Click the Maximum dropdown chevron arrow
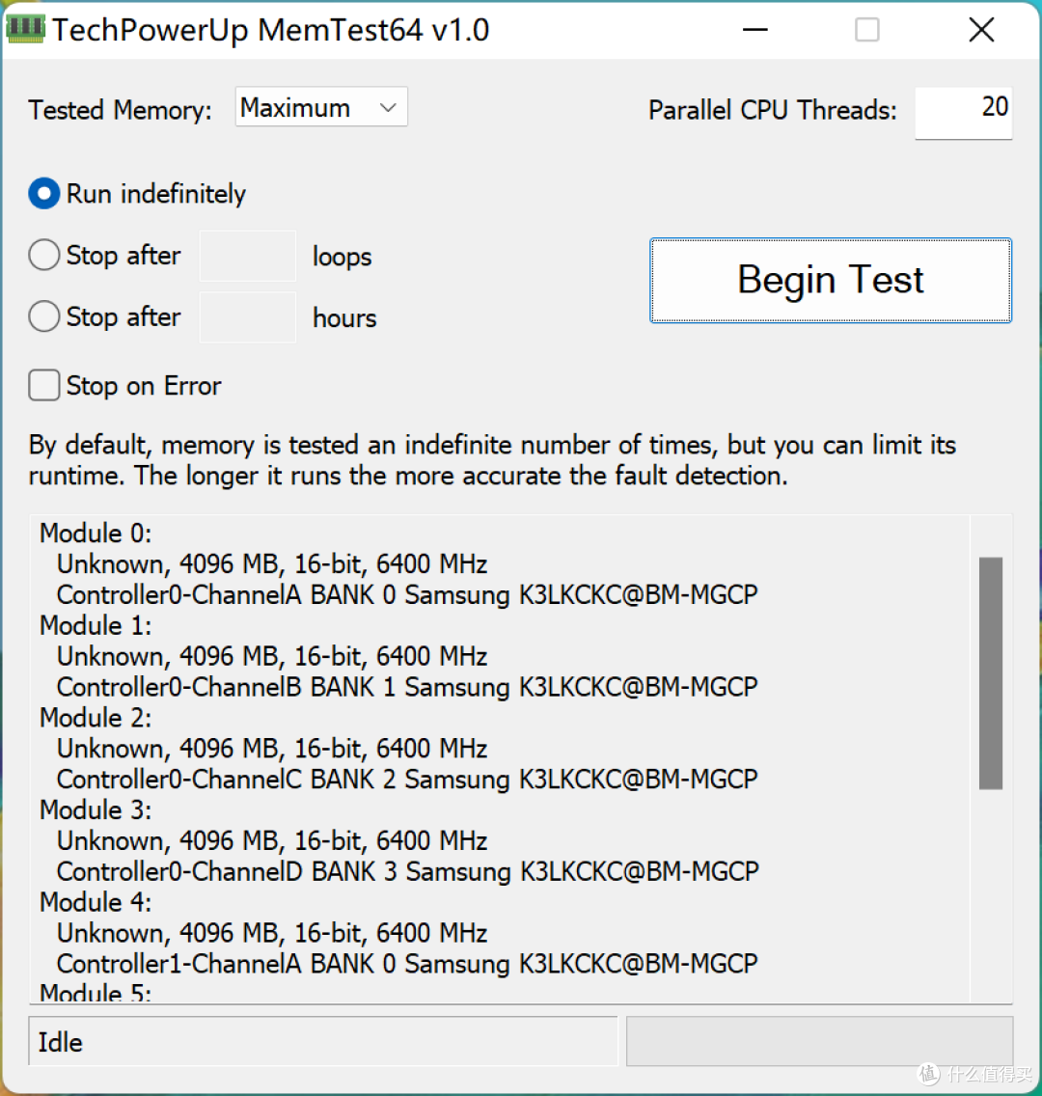The height and width of the screenshot is (1096, 1042). (388, 108)
